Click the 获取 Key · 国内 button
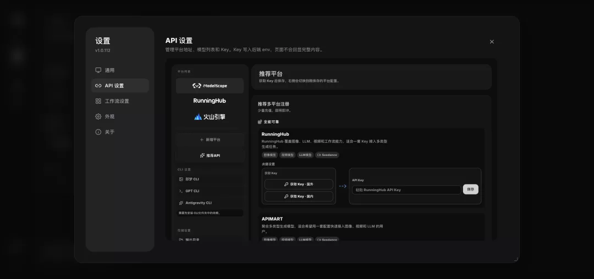This screenshot has width=594, height=279. [299, 197]
